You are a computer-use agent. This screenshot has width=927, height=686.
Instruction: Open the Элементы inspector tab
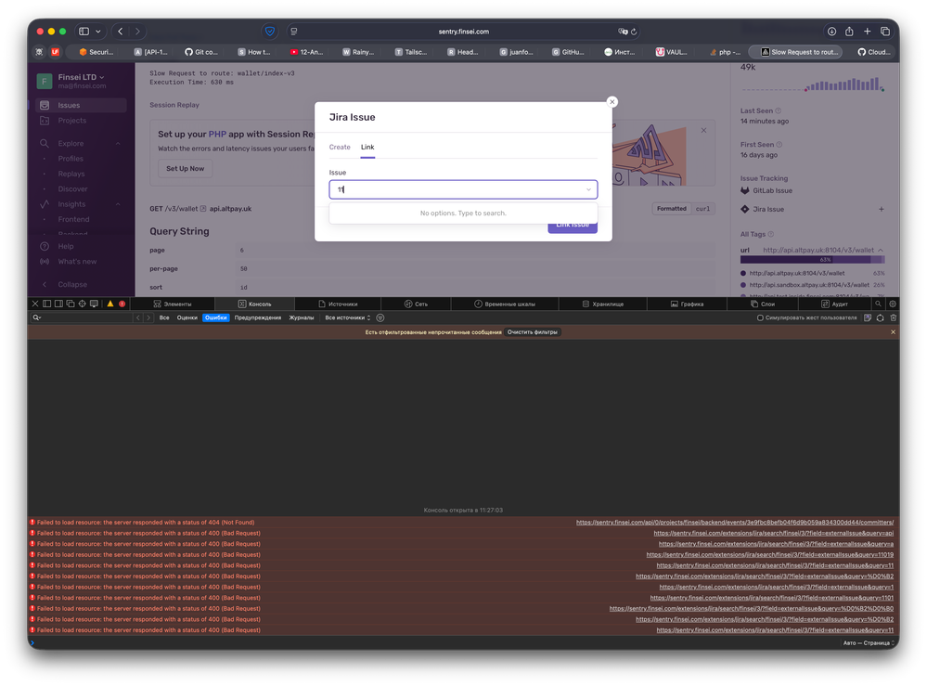173,304
